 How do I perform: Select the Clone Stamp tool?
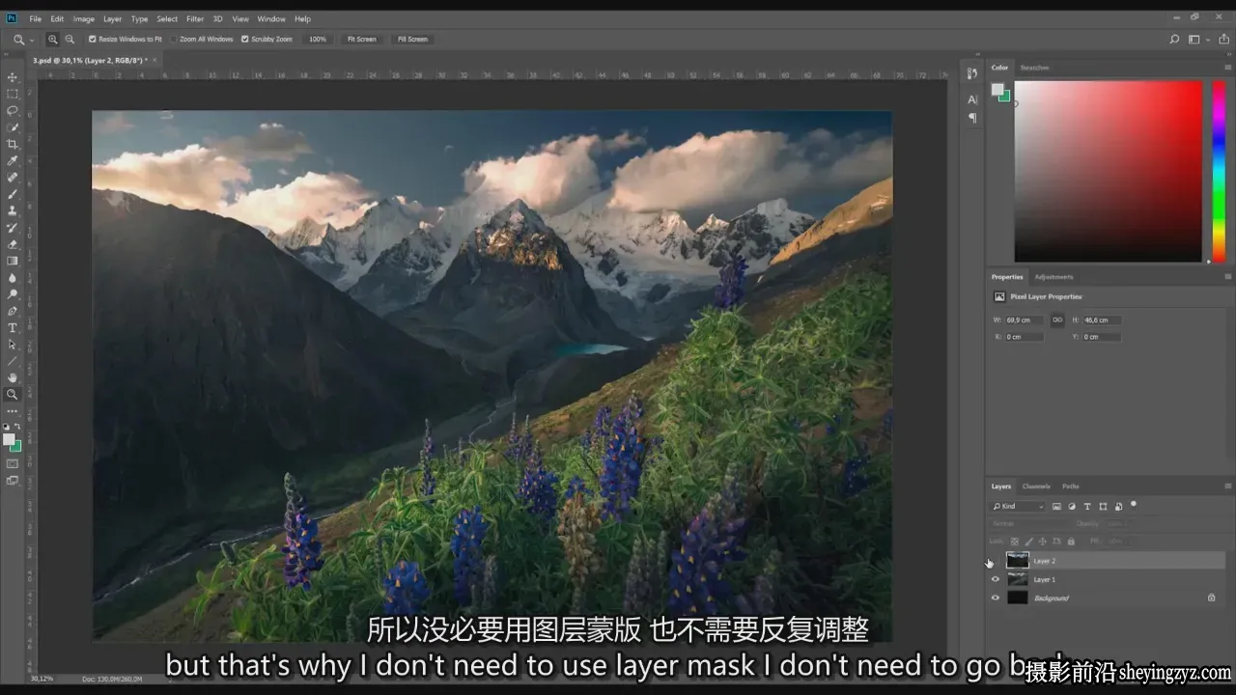13,210
